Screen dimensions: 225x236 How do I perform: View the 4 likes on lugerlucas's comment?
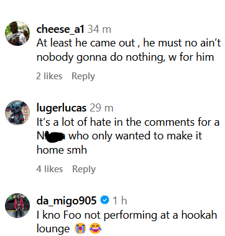pyautogui.click(x=50, y=169)
